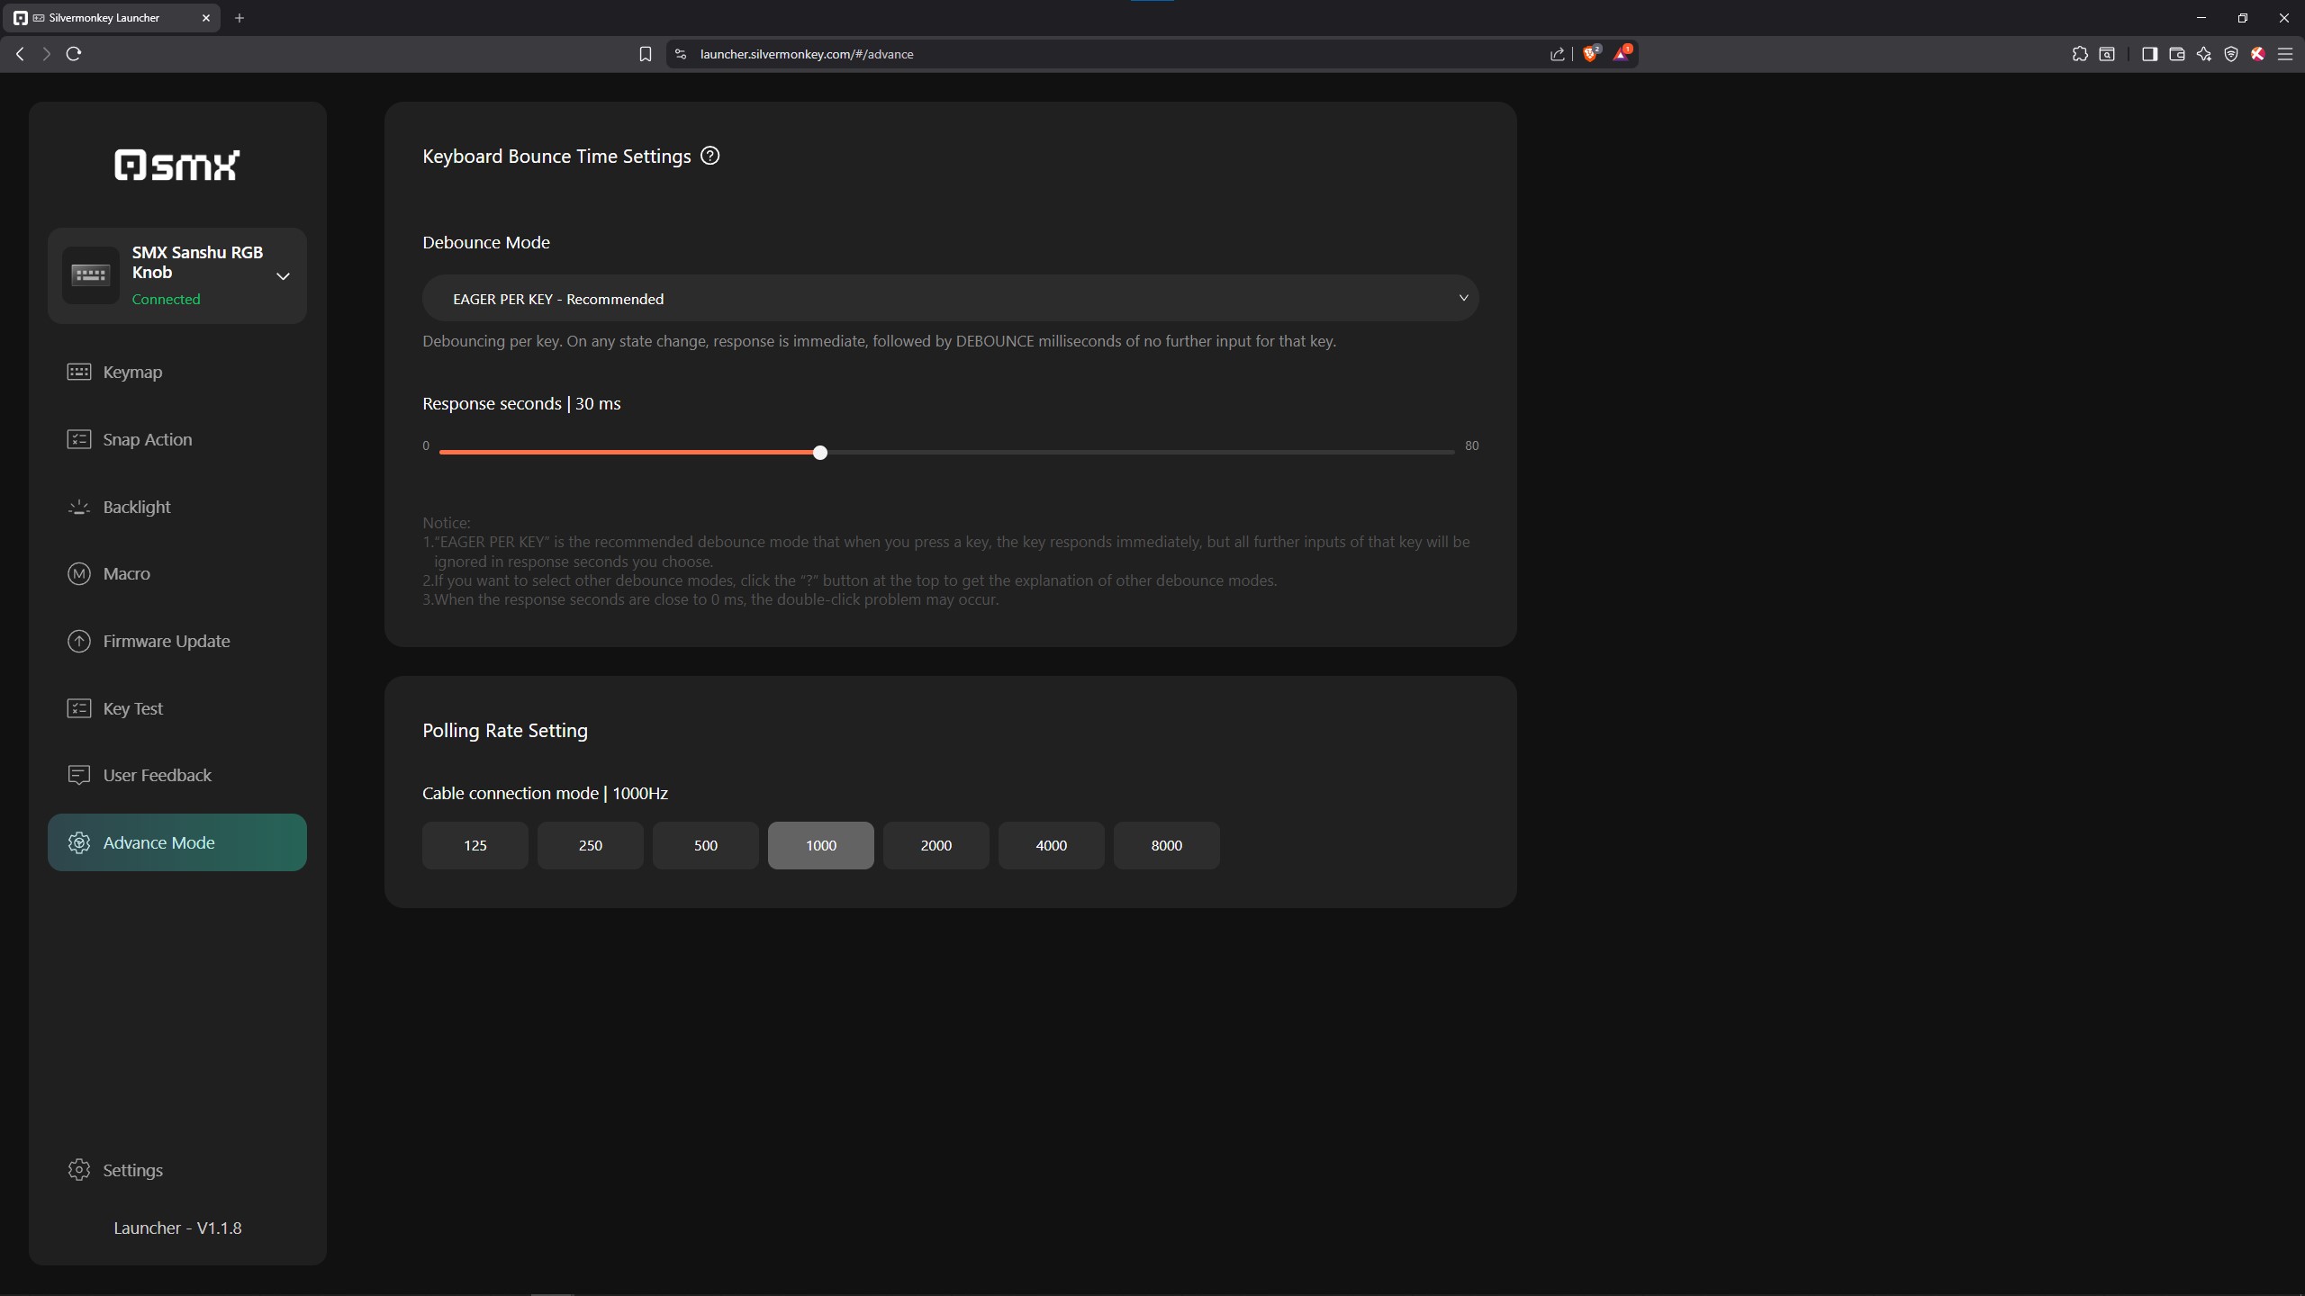This screenshot has width=2305, height=1296.
Task: Click the response seconds slider handle
Action: (x=819, y=453)
